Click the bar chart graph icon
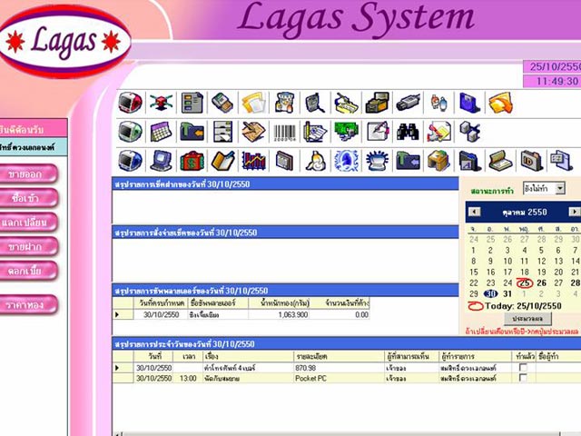581x436 pixels. pyautogui.click(x=254, y=161)
